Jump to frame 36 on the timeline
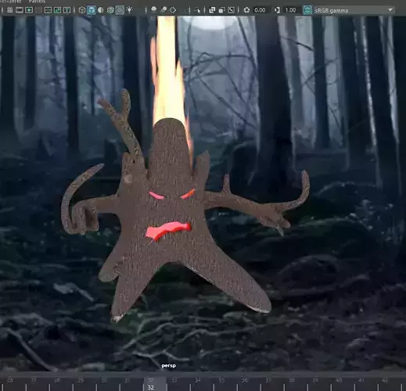 pos(244,380)
